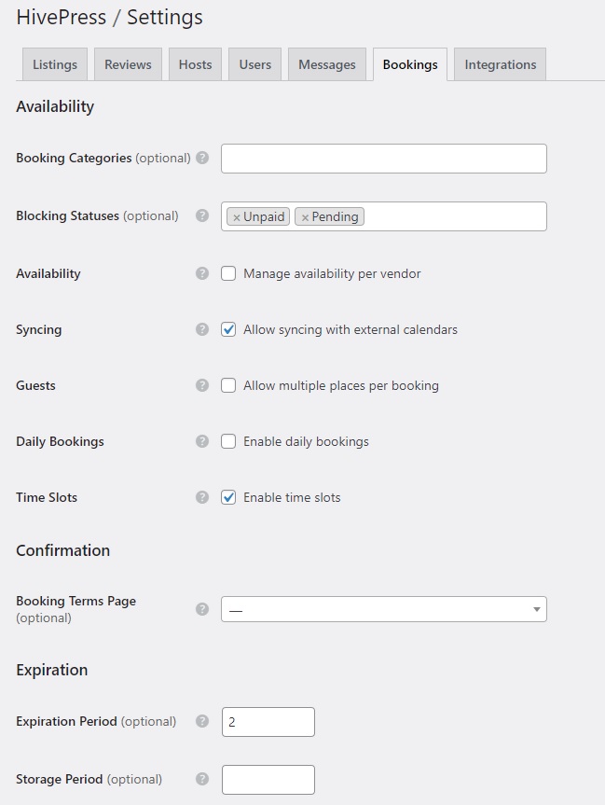
Task: Click help icon for Daily Bookings
Action: click(x=202, y=441)
